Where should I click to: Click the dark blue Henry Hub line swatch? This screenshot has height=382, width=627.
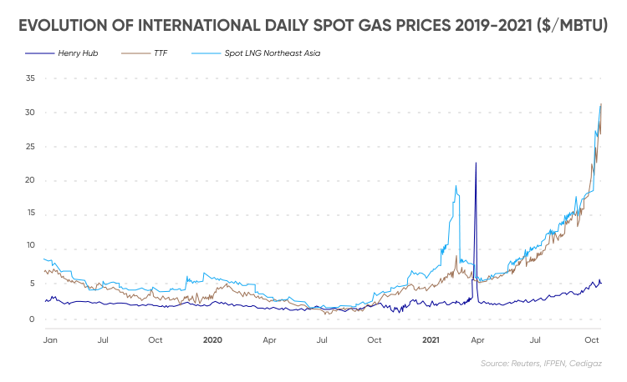39,53
